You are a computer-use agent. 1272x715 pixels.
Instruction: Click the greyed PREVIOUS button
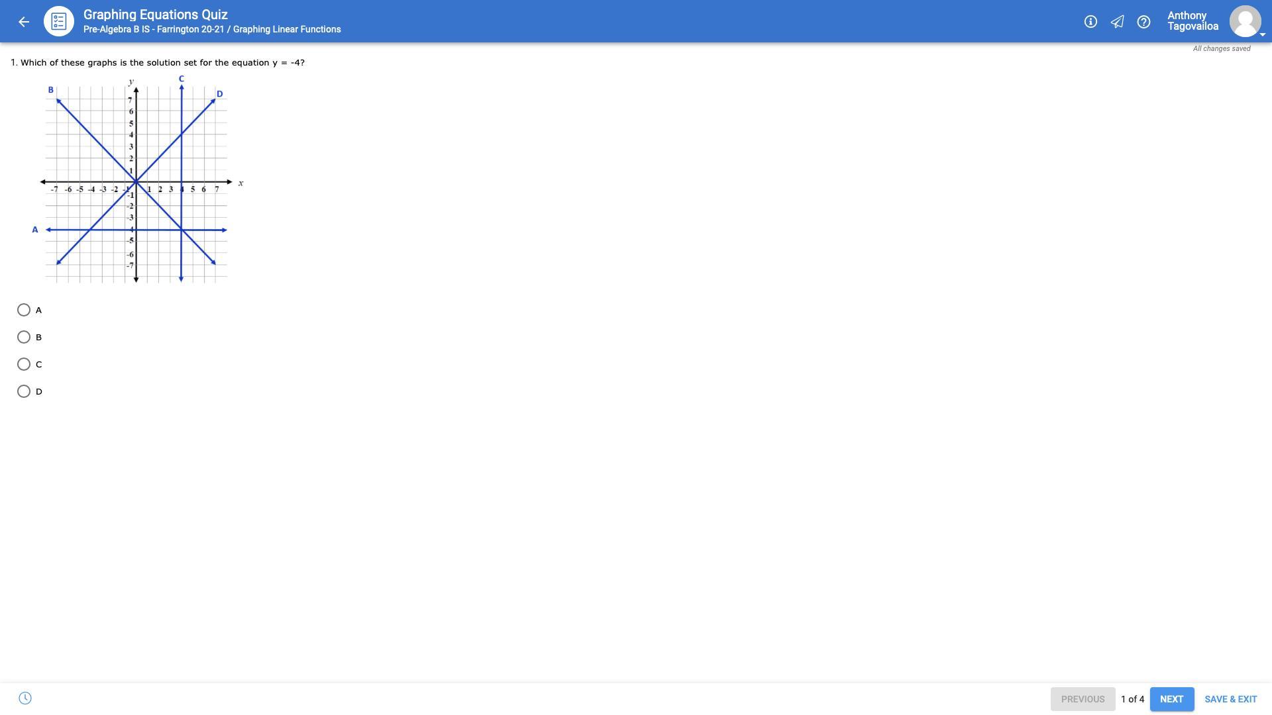[1083, 699]
